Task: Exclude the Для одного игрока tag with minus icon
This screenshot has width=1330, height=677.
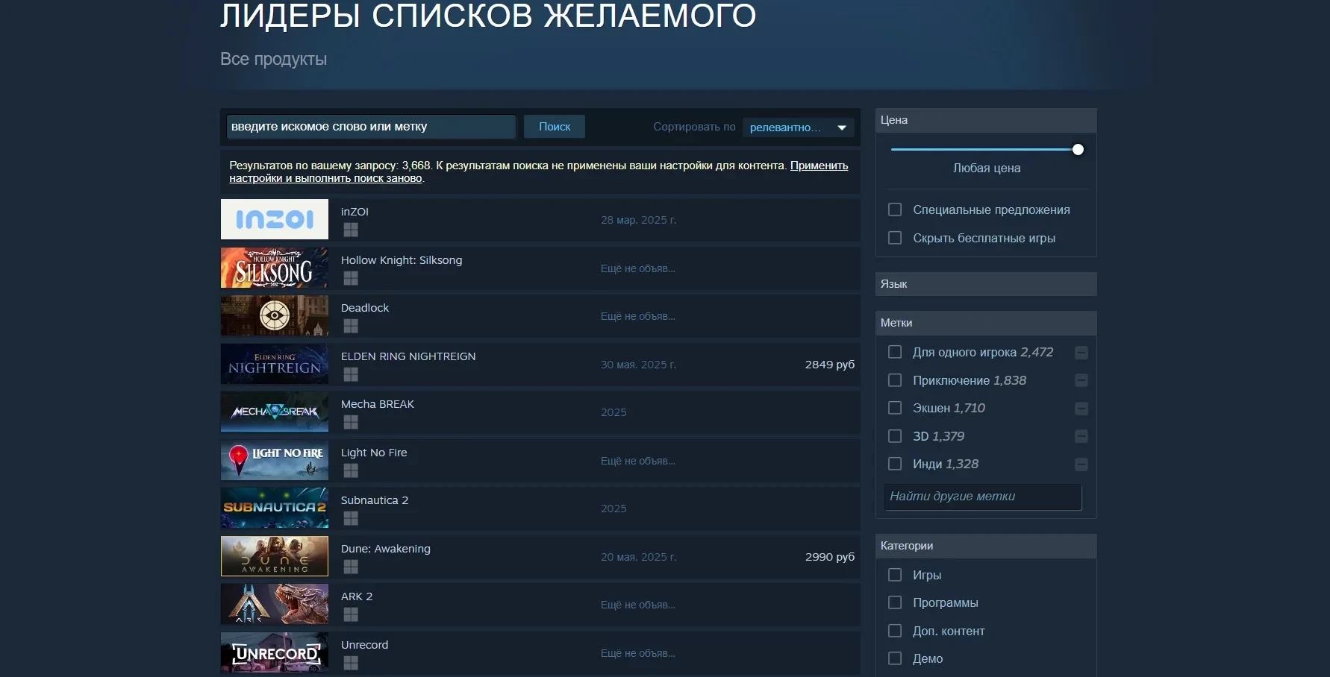Action: pos(1081,353)
